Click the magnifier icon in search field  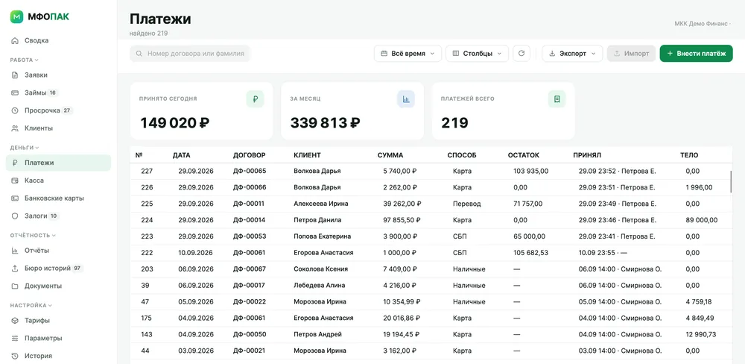point(139,54)
